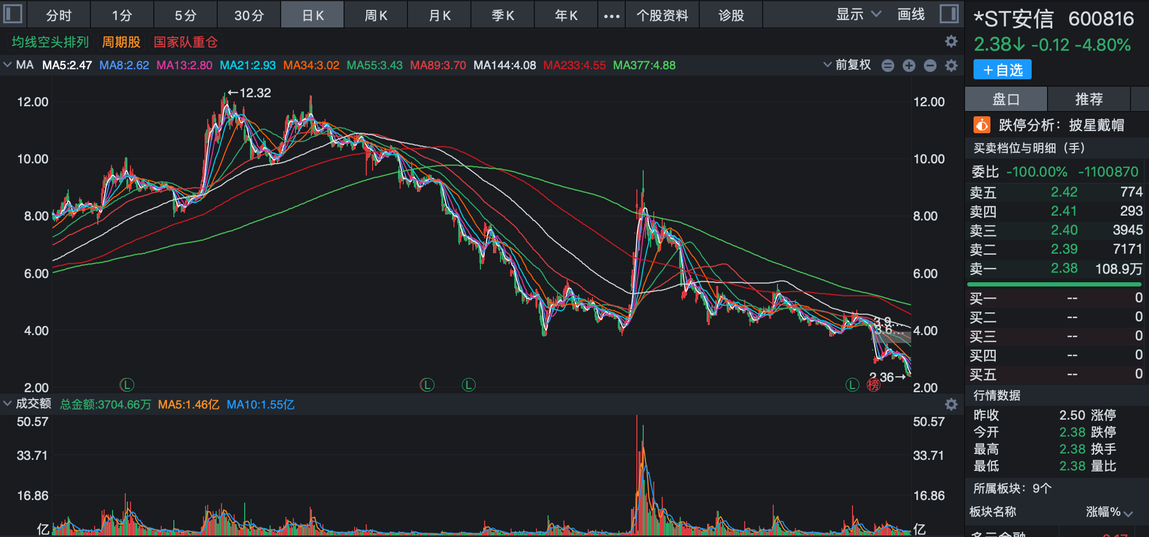This screenshot has width=1149, height=537.
Task: Click MA89:3.70 indicator label
Action: pos(438,66)
